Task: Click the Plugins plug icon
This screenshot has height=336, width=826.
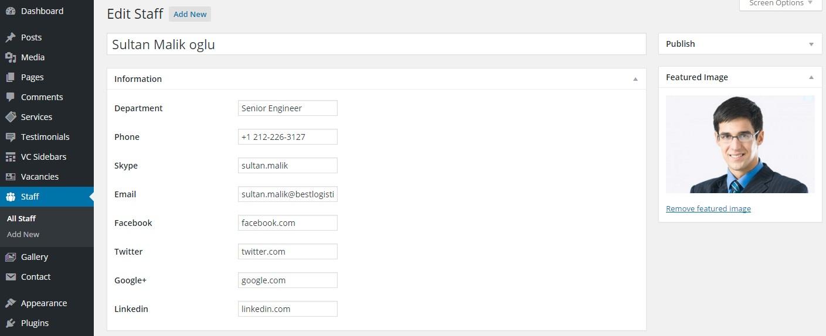Action: coord(11,323)
